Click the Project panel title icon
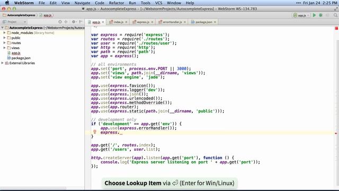 click(x=5, y=22)
